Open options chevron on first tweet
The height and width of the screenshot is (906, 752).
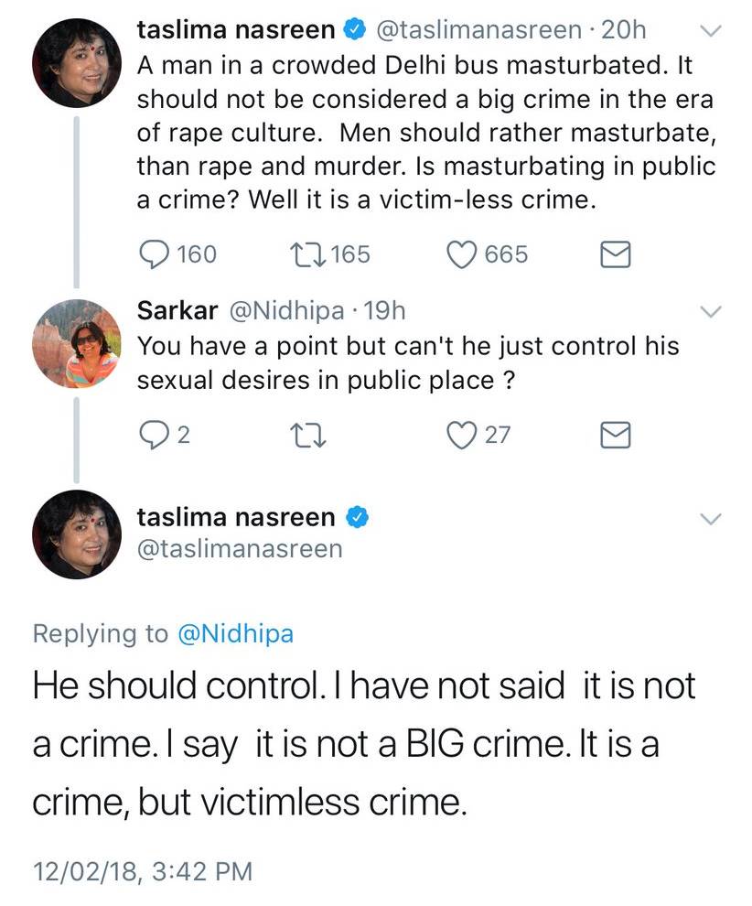coord(711,31)
